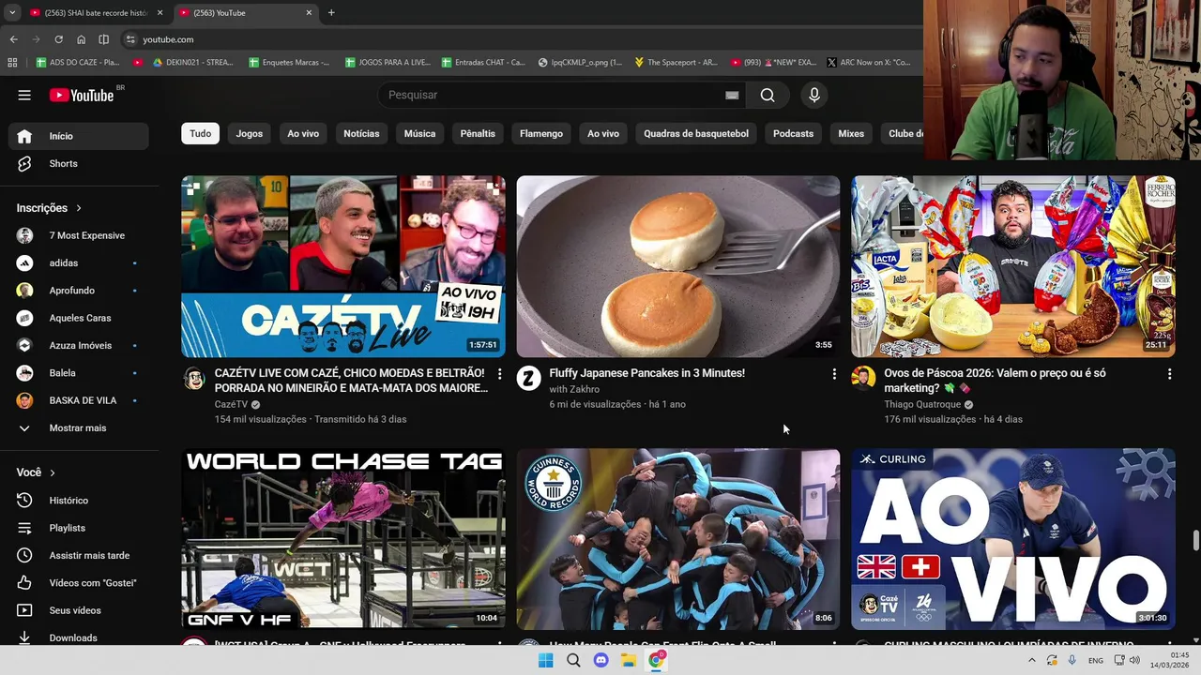This screenshot has height=675, width=1201.
Task: Select the Mixes filter chip
Action: (x=851, y=134)
